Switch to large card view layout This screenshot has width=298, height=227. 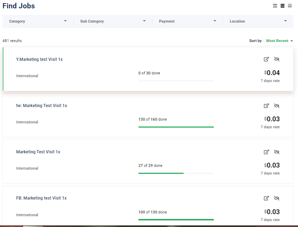(275, 6)
